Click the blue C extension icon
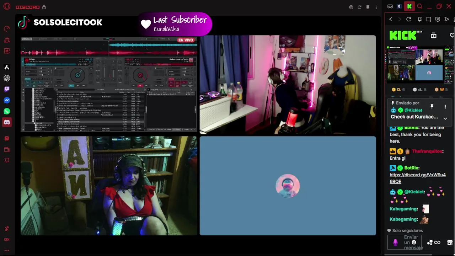The image size is (455, 256). (x=399, y=6)
